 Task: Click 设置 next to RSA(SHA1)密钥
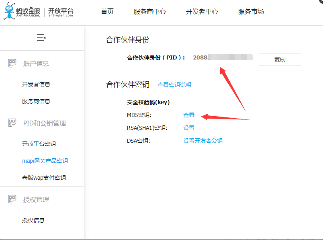point(189,128)
